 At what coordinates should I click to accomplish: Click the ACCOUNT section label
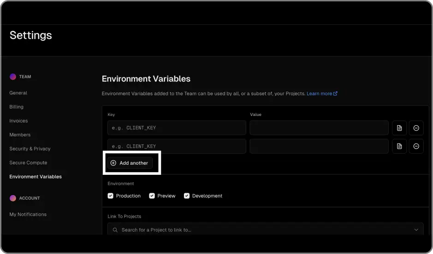coord(30,198)
